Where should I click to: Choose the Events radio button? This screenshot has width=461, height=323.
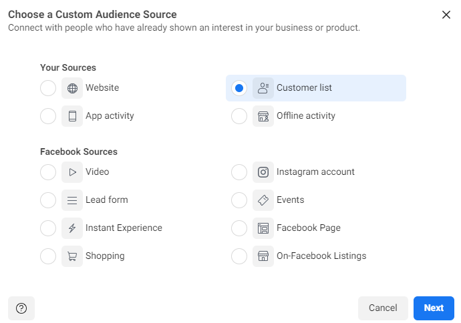point(239,200)
